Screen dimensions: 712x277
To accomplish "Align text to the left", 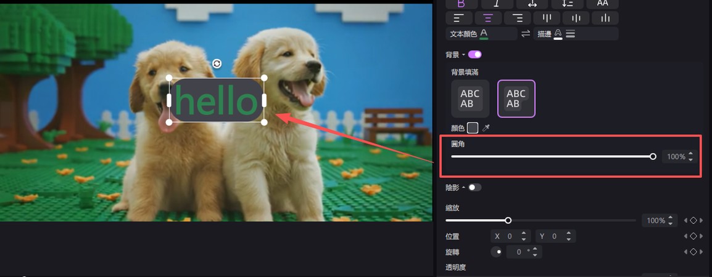I will click(x=458, y=18).
